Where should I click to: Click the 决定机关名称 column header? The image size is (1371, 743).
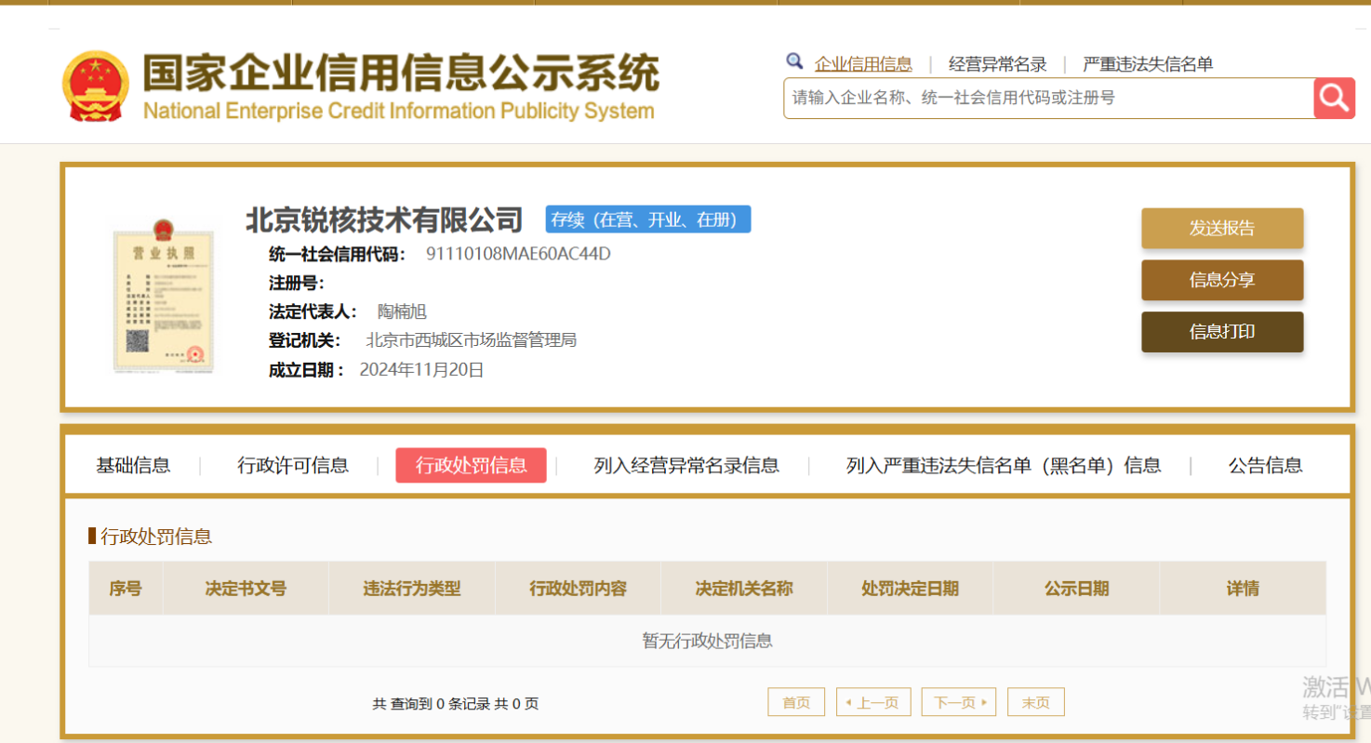(x=744, y=589)
